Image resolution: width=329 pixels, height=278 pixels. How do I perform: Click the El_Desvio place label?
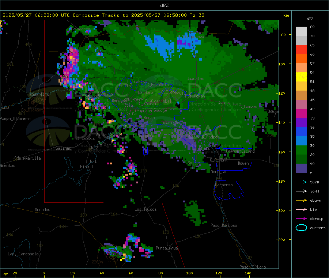pos(86,138)
